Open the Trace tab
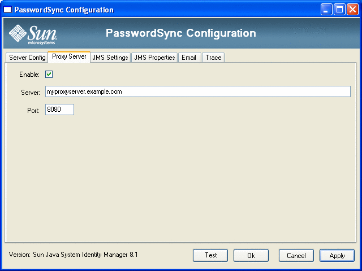 tap(213, 58)
